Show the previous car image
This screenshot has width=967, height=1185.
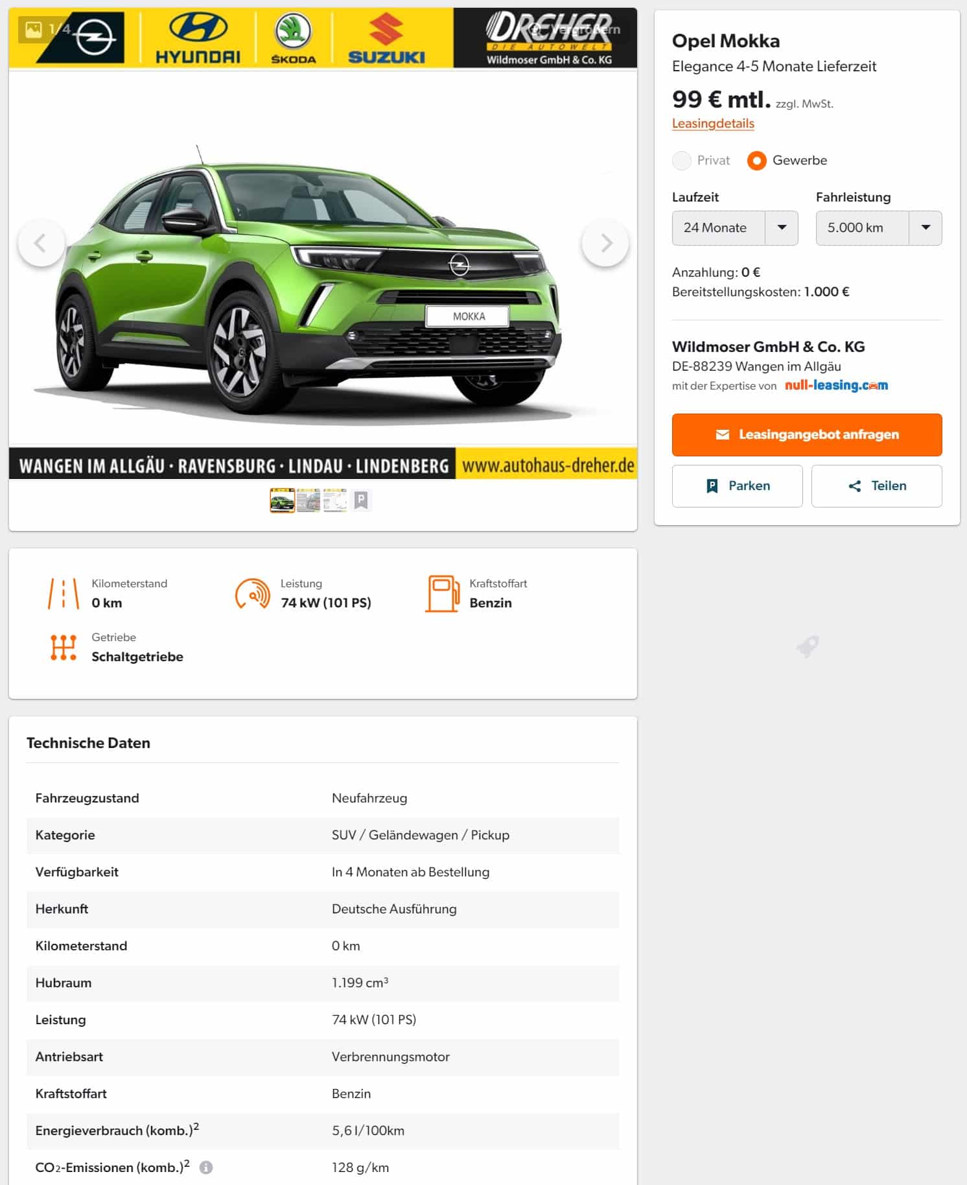pos(41,244)
